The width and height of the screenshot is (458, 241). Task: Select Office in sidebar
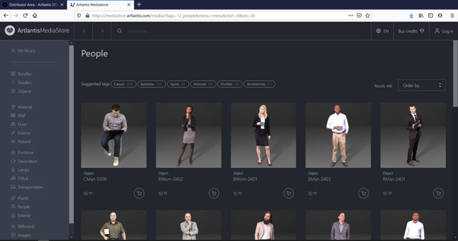[20, 178]
